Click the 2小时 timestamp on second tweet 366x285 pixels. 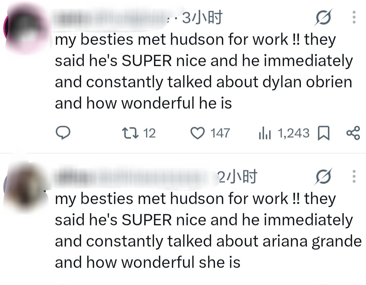pyautogui.click(x=238, y=177)
